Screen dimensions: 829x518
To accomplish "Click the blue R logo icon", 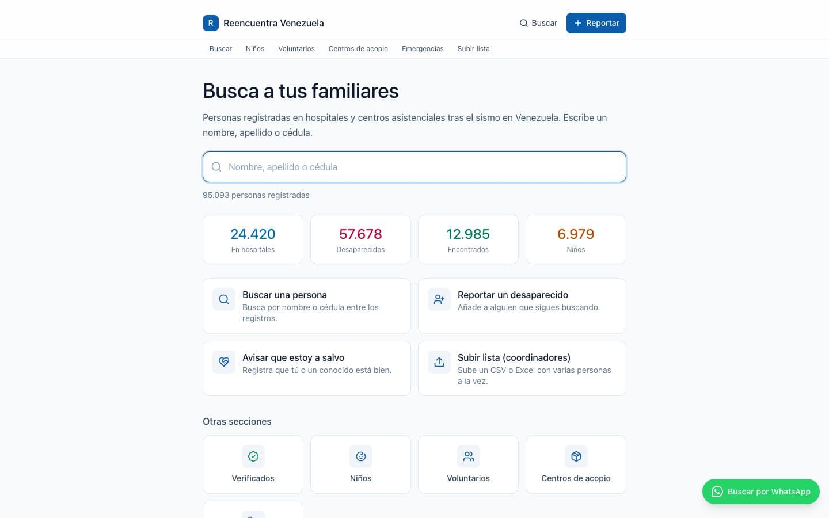I will [x=211, y=23].
